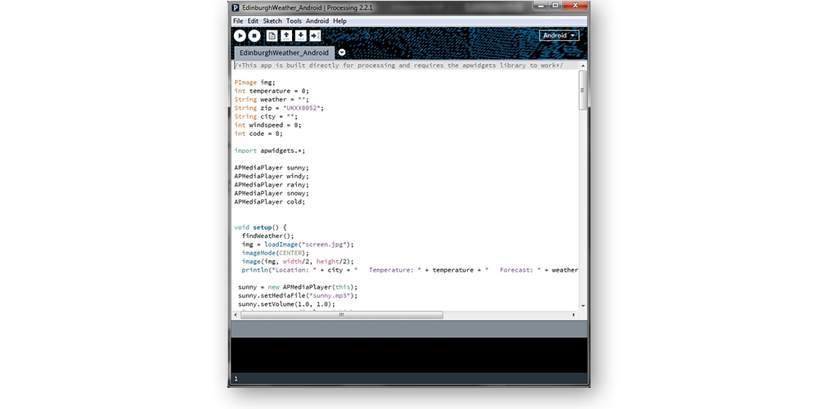This screenshot has width=818, height=409.
Task: Click the line 'String city = "";'
Action: (x=266, y=116)
